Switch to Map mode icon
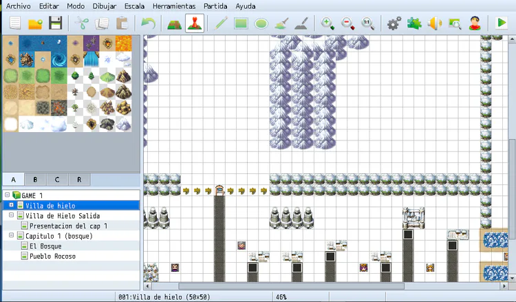The width and height of the screenshot is (516, 302). (175, 23)
